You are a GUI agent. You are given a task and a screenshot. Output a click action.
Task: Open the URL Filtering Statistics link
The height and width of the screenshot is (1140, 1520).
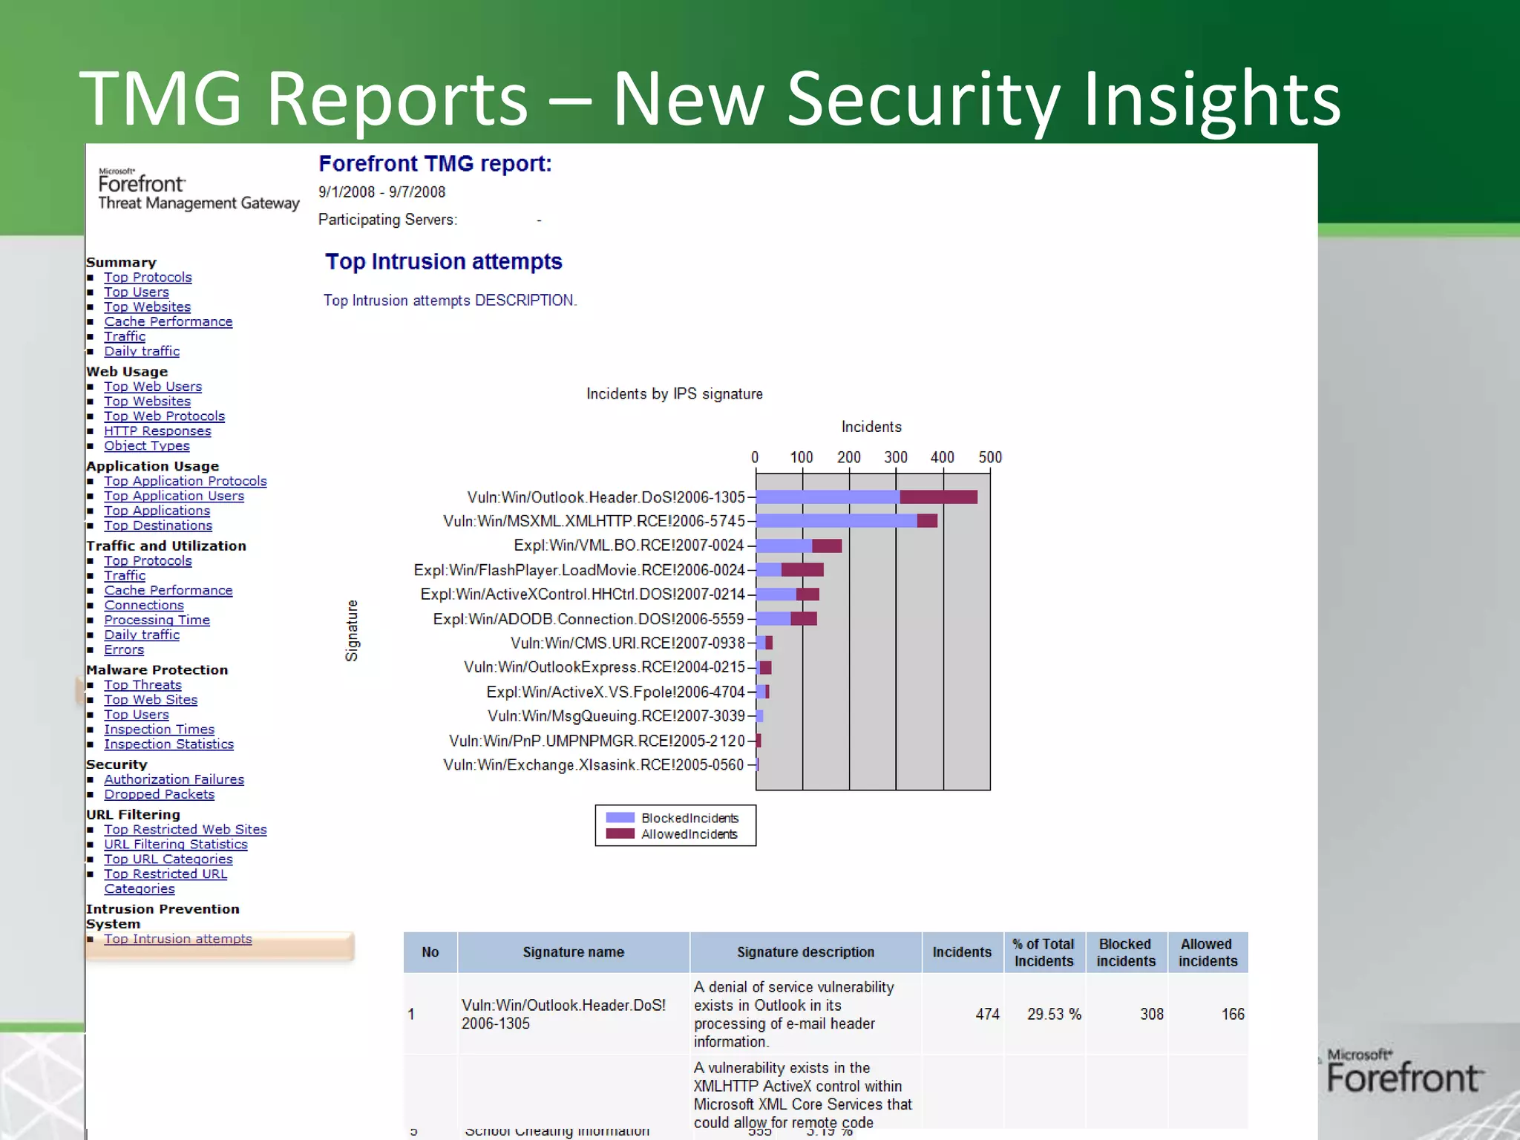176,844
